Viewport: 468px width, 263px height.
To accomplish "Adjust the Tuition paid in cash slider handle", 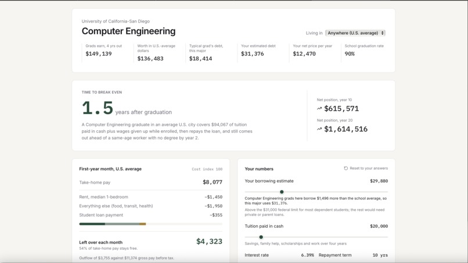I will [x=261, y=237].
